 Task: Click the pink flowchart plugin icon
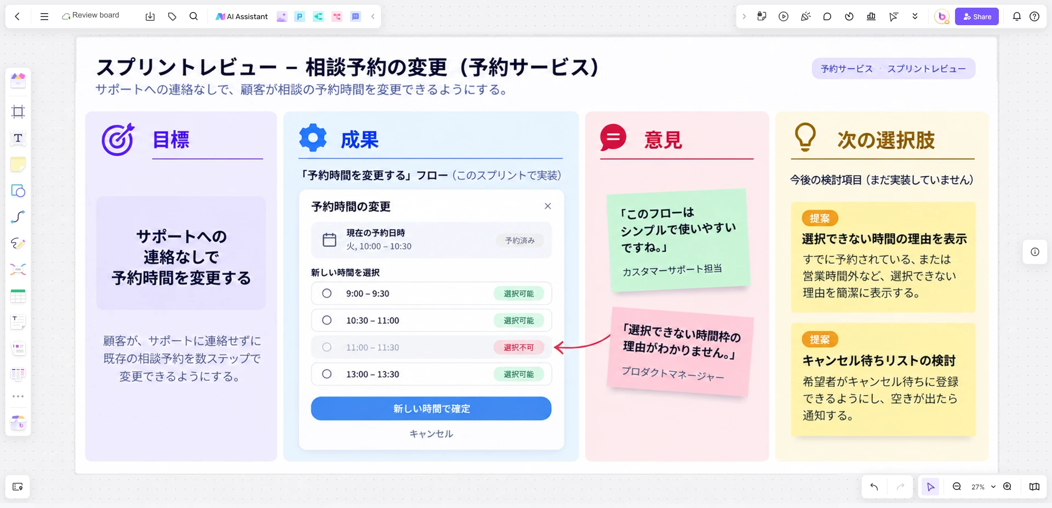pos(337,16)
